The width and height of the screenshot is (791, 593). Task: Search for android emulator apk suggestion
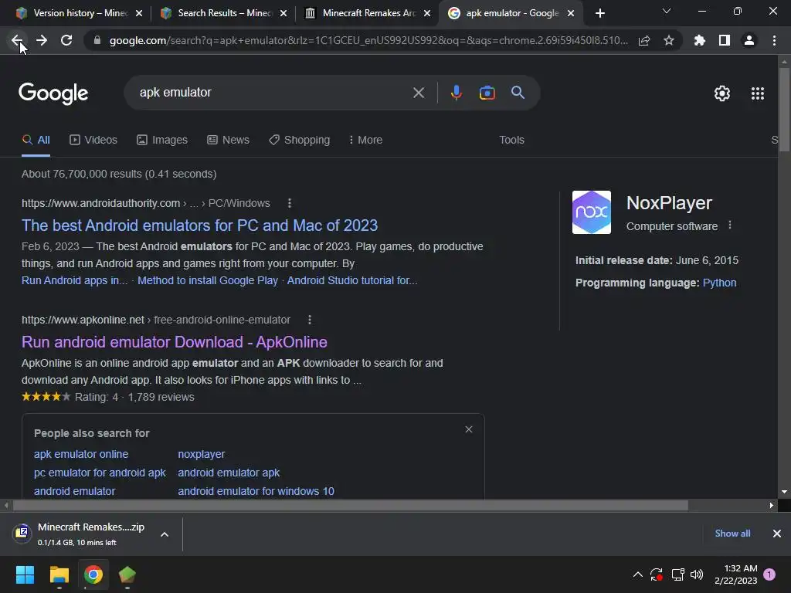(x=229, y=473)
